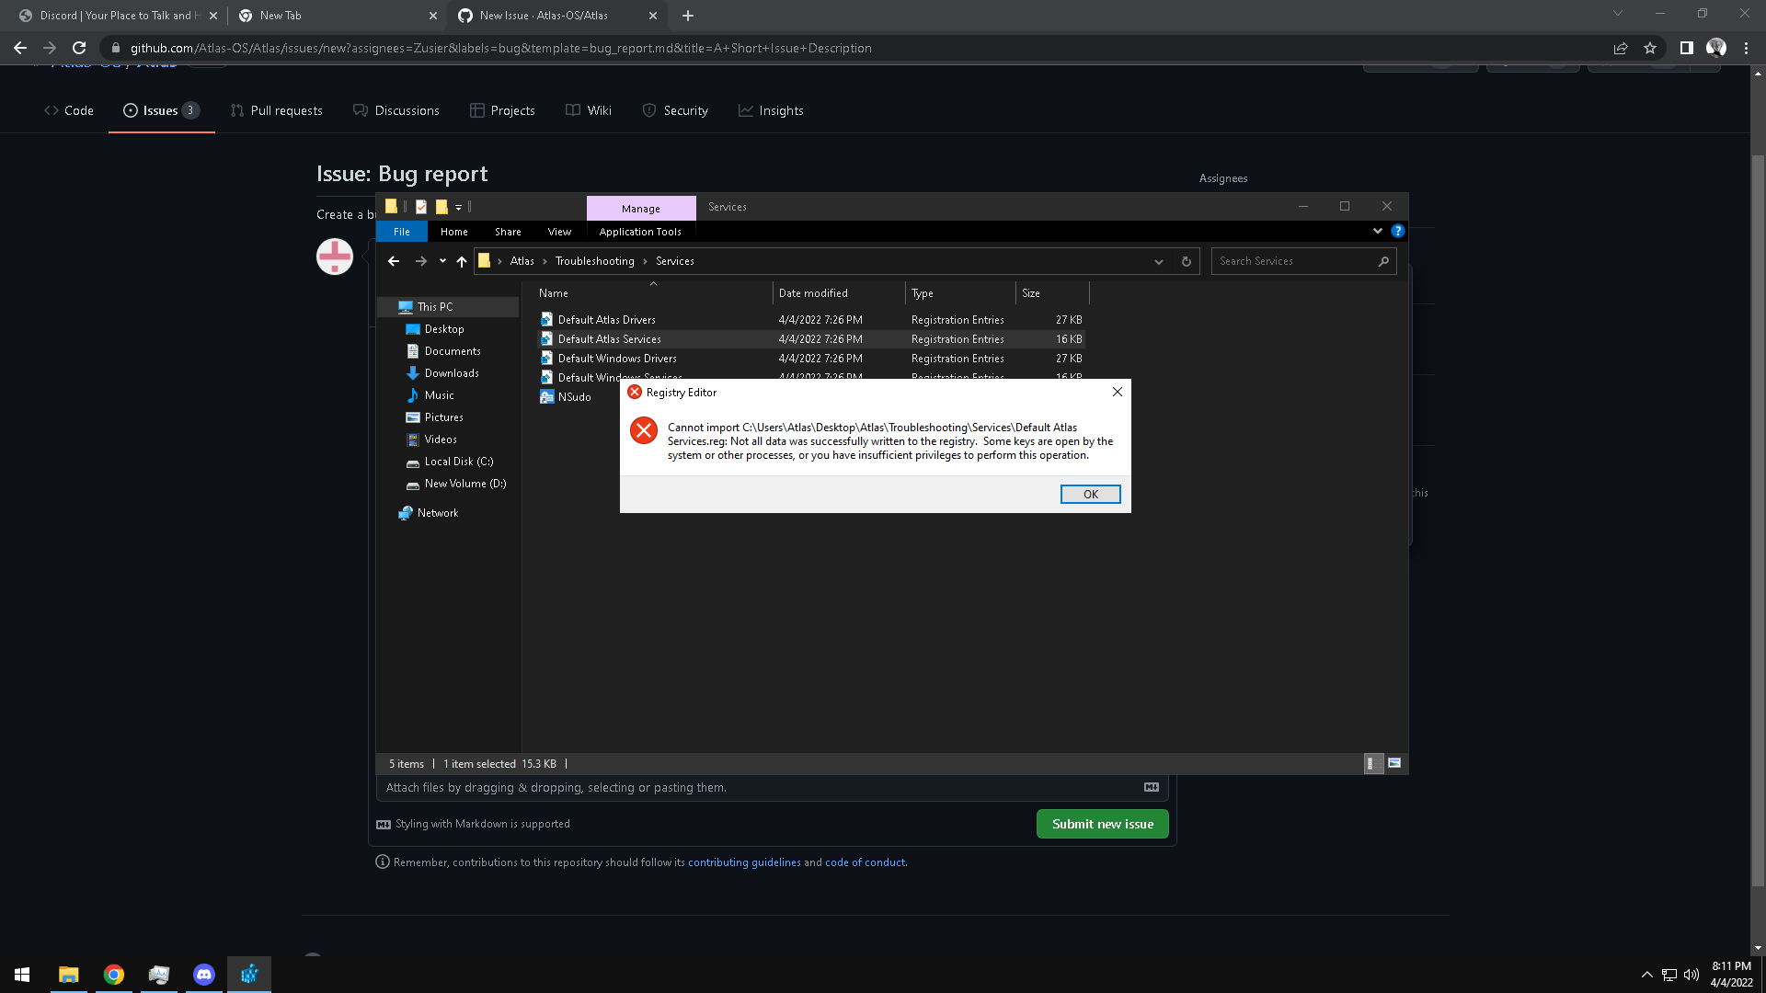Open the GitHub Discussions tab

tap(396, 110)
